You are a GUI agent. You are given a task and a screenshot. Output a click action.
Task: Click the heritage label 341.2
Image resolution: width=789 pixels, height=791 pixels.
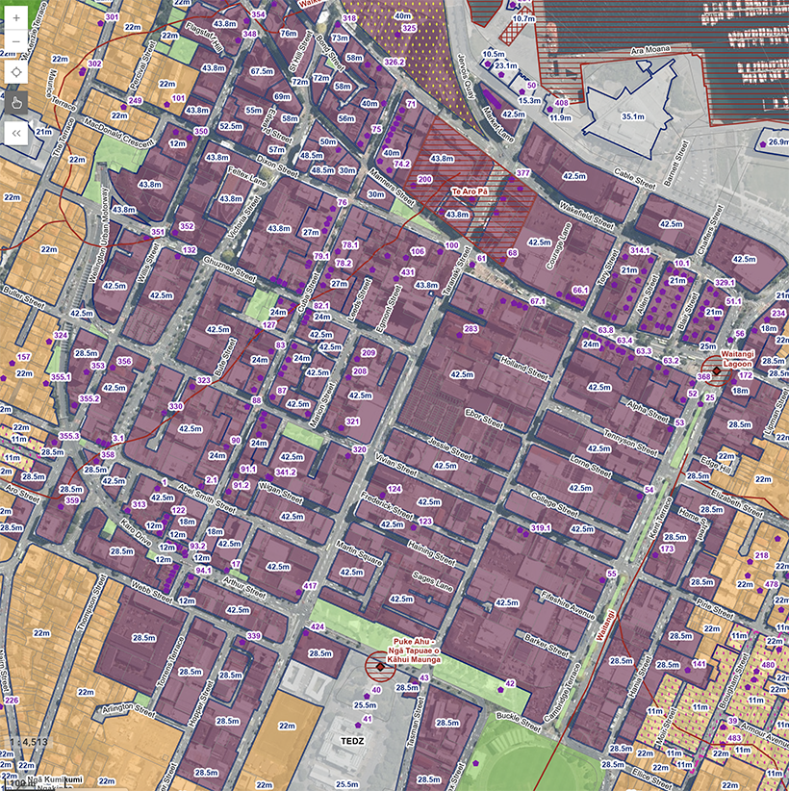[x=285, y=472]
